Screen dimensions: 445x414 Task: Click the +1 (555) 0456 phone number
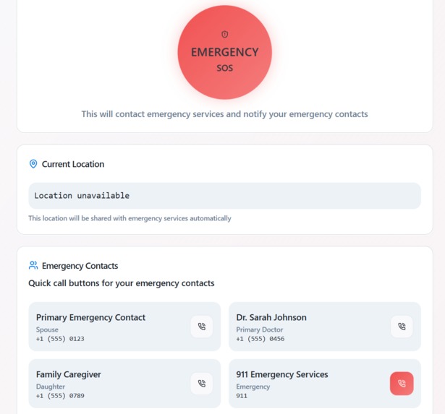tap(260, 339)
